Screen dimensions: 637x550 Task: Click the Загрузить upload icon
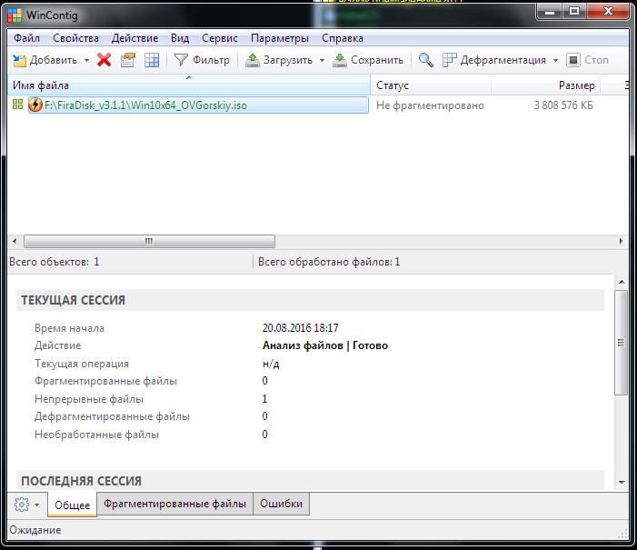(x=253, y=60)
